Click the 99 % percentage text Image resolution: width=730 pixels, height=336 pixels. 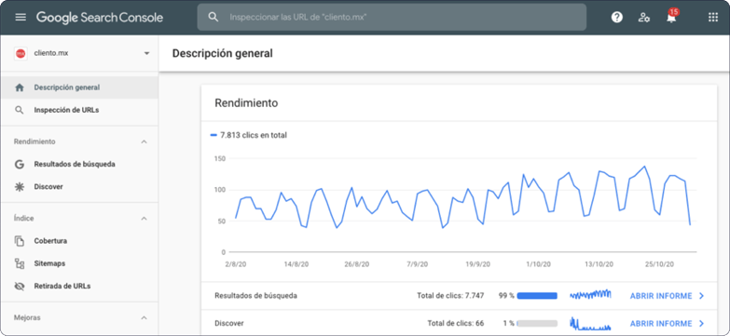506,296
